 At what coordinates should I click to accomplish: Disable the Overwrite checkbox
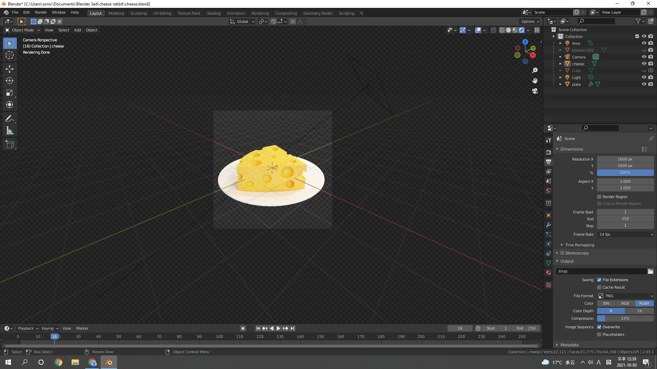click(x=599, y=327)
